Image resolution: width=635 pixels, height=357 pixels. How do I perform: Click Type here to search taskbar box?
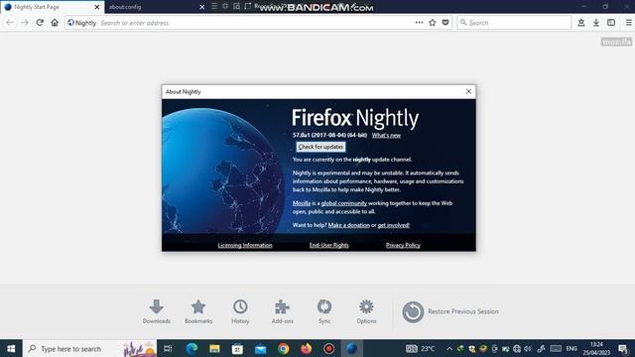90,348
